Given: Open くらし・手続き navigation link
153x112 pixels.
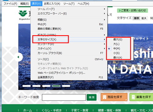Looking at the screenshot, I should pos(52,110).
